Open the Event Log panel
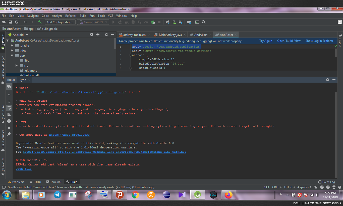 pyautogui.click(x=326, y=182)
